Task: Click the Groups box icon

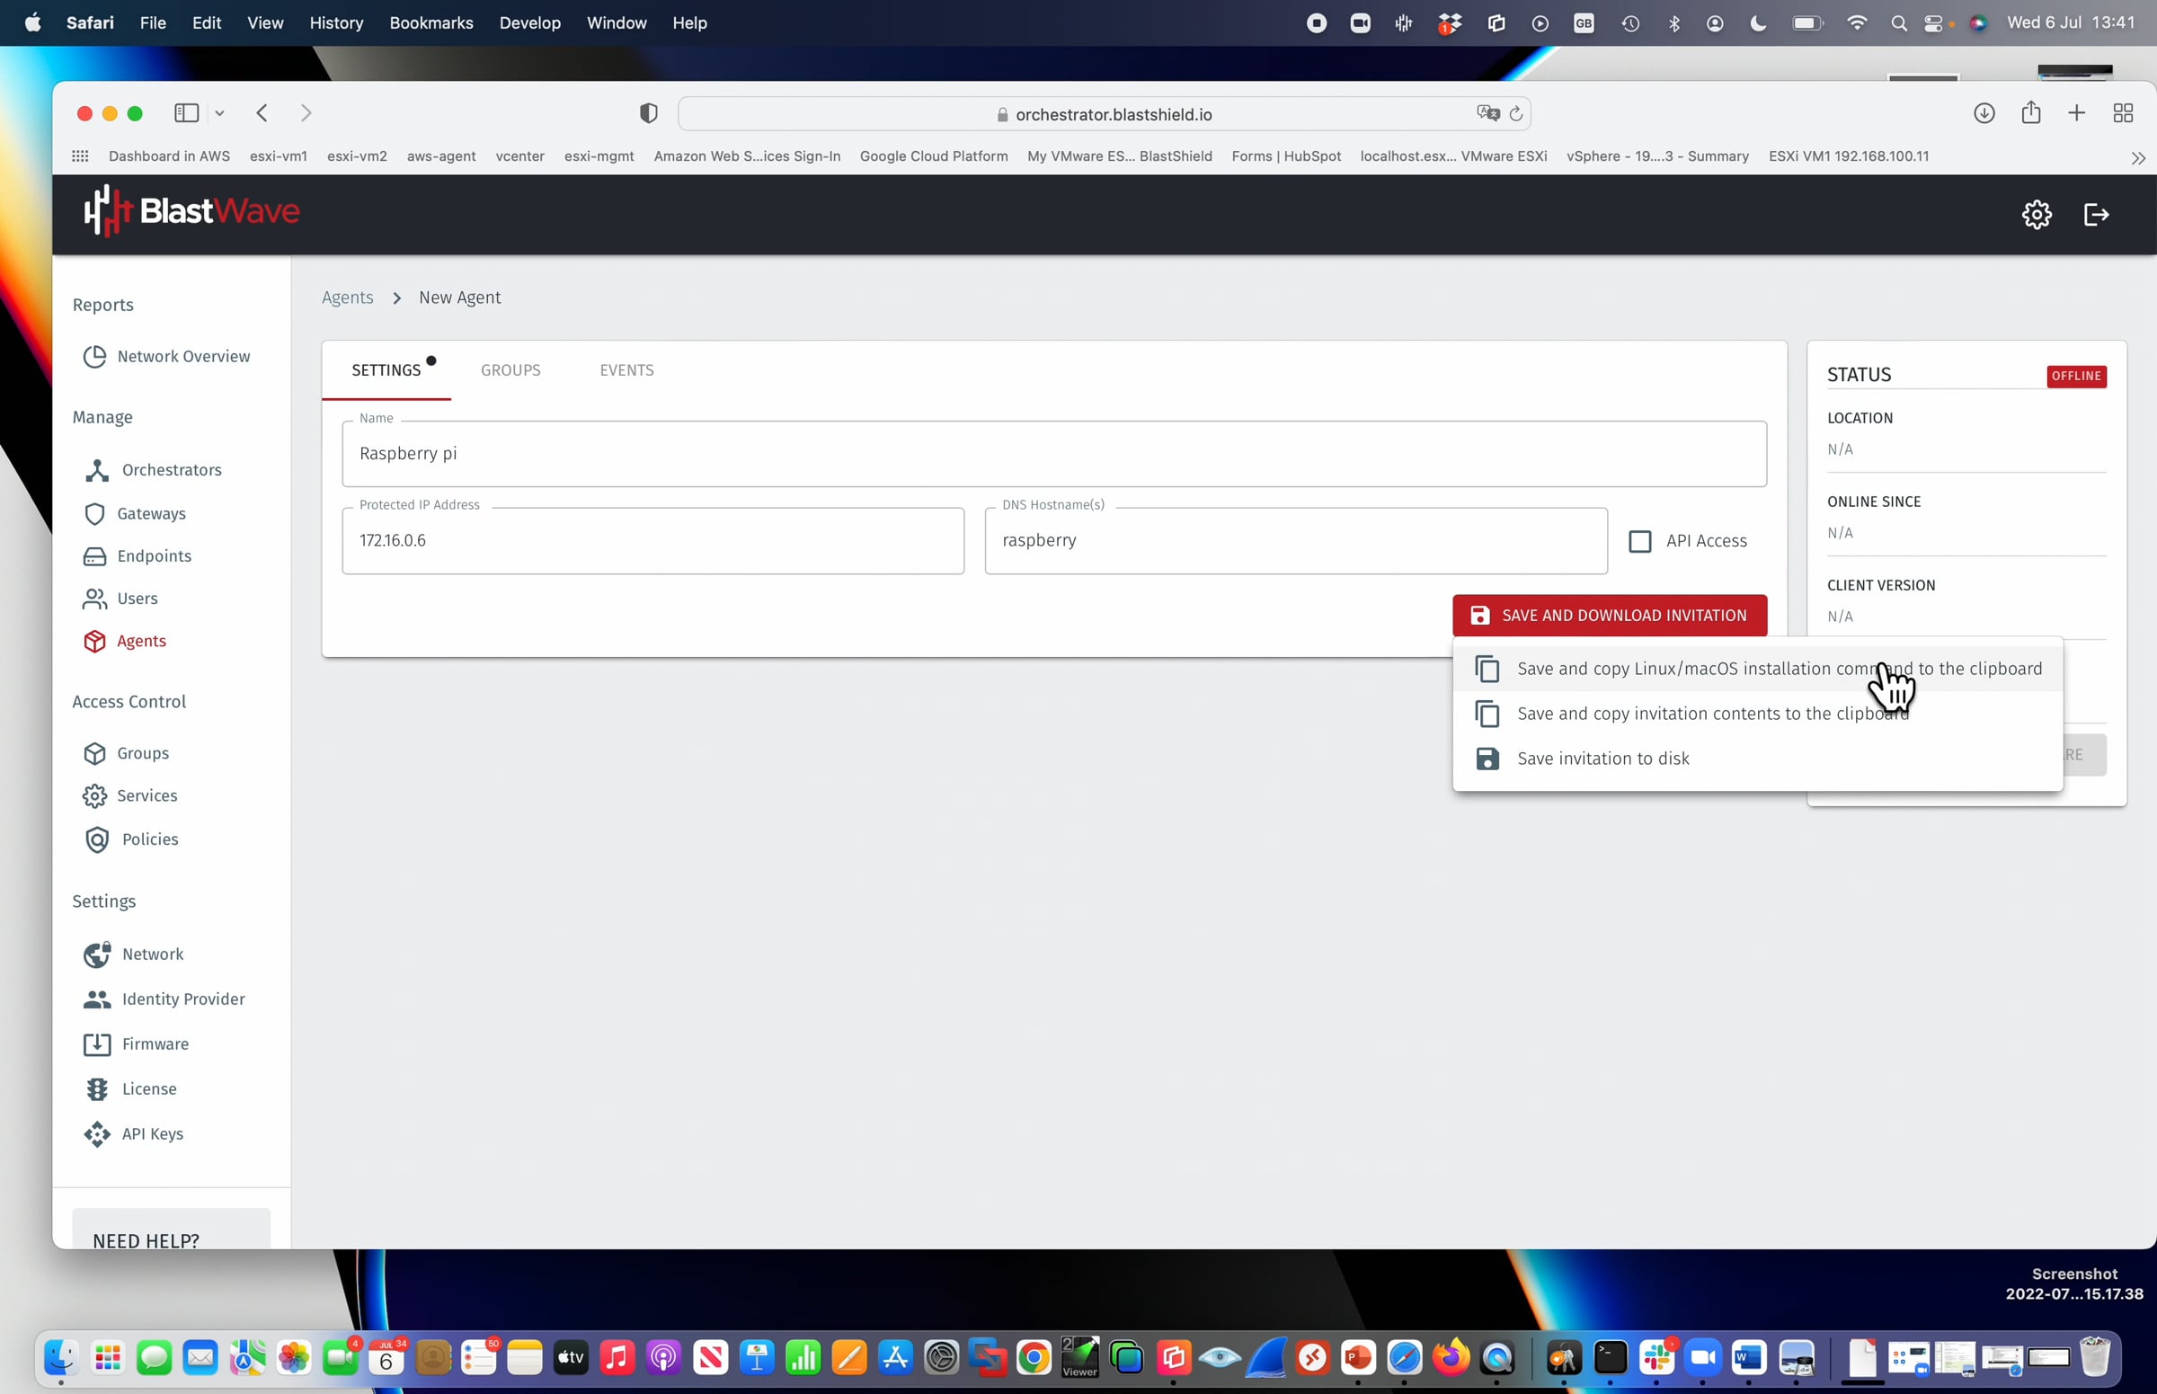Action: click(95, 753)
